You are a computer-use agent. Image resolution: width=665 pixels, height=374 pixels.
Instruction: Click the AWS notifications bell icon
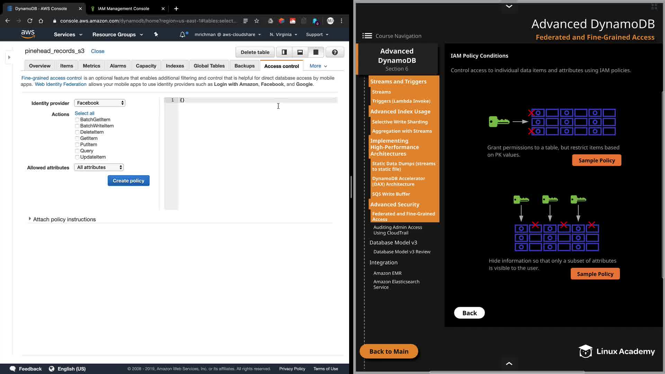click(182, 35)
